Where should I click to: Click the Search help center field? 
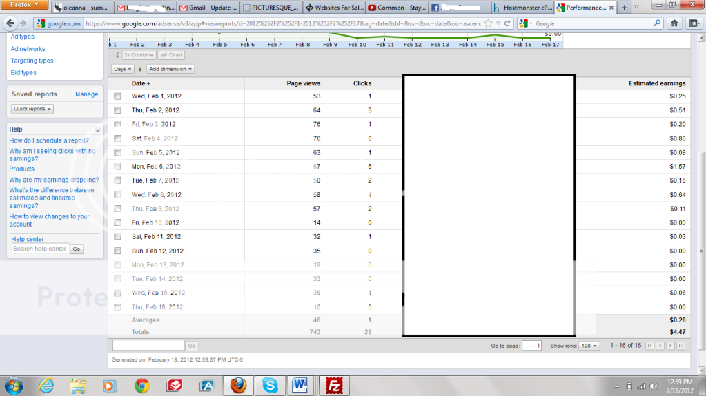click(x=39, y=249)
